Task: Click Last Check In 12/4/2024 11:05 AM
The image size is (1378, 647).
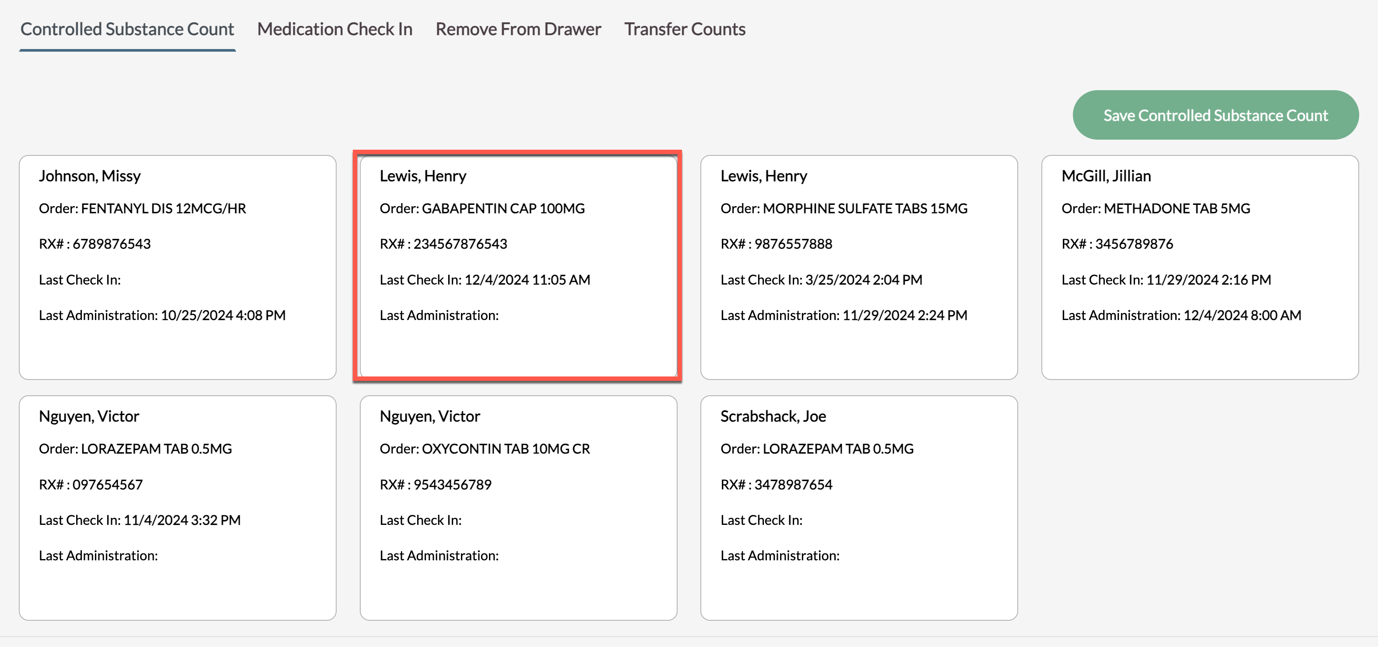Action: 484,280
